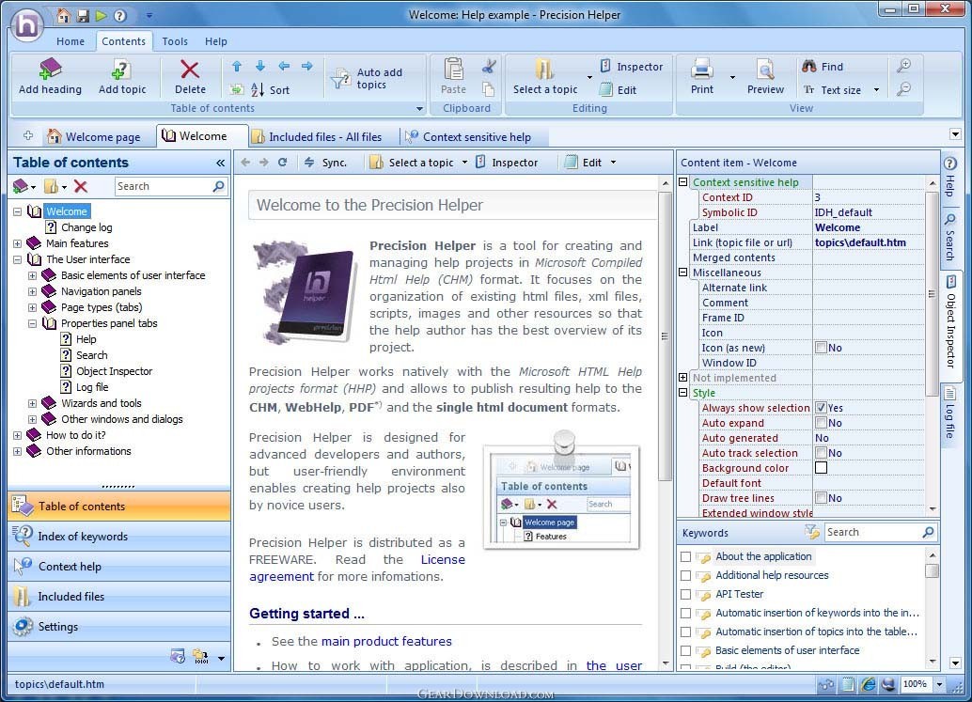972x702 pixels.
Task: Toggle the Icon (as new) checkbox
Action: tap(821, 348)
